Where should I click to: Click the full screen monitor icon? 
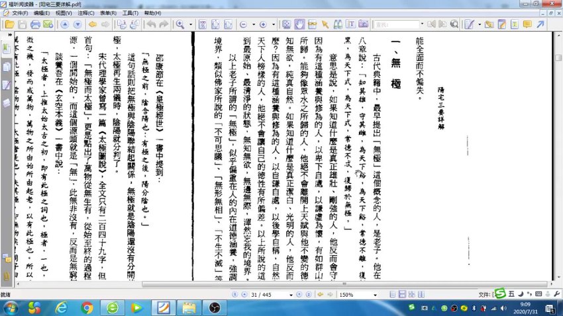287,24
